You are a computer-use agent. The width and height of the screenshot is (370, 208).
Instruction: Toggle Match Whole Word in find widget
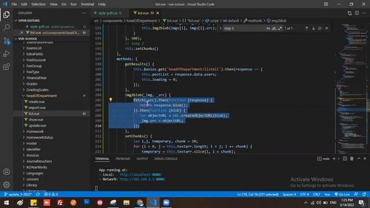274,28
